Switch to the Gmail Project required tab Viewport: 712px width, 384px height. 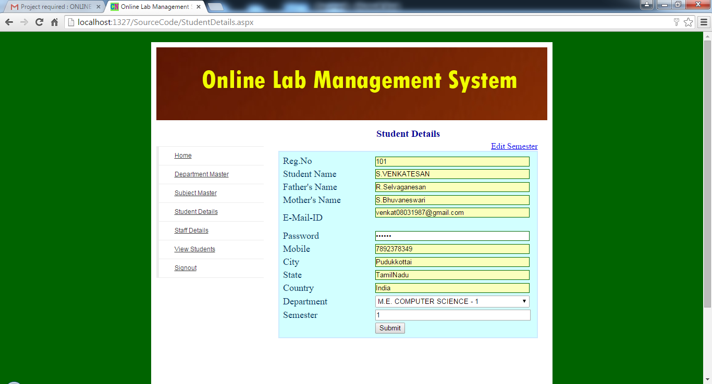click(52, 7)
